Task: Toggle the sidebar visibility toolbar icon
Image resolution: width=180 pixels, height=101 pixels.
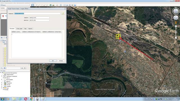Action: (33, 5)
